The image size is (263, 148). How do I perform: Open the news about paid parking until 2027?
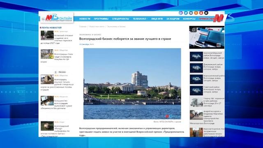[x=57, y=39]
